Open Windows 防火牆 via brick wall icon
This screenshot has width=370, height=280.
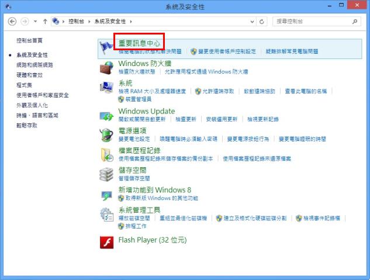(x=106, y=68)
